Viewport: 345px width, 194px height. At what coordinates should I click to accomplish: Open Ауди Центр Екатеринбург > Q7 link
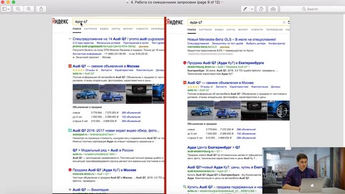pos(213,147)
